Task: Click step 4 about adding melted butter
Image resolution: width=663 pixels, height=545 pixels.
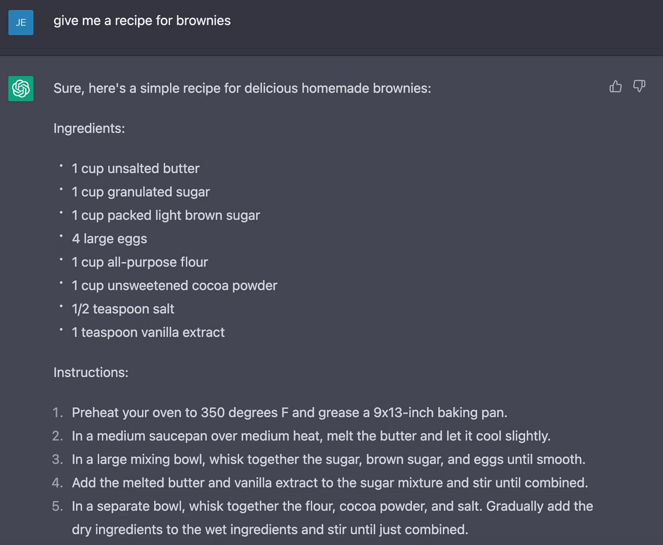Action: click(x=329, y=483)
